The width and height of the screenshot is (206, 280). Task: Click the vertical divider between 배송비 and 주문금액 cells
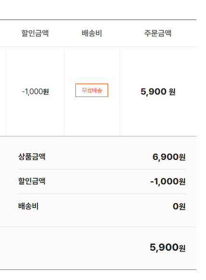pyautogui.click(x=120, y=91)
